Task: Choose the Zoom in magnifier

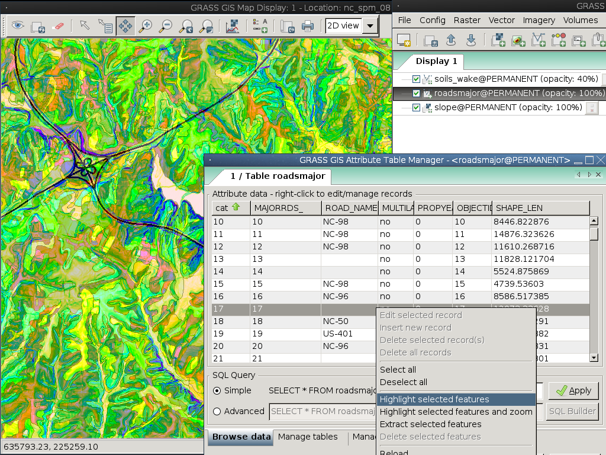Action: 145,26
